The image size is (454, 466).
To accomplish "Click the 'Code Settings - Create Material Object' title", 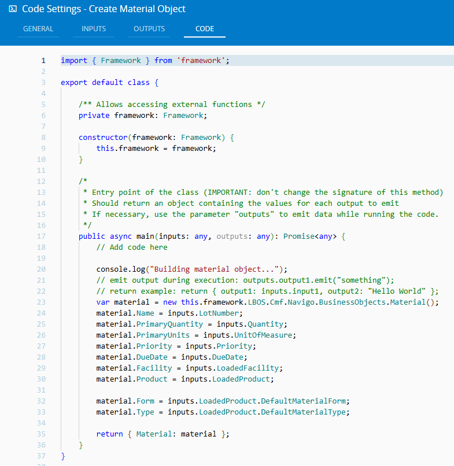I will pyautogui.click(x=104, y=9).
